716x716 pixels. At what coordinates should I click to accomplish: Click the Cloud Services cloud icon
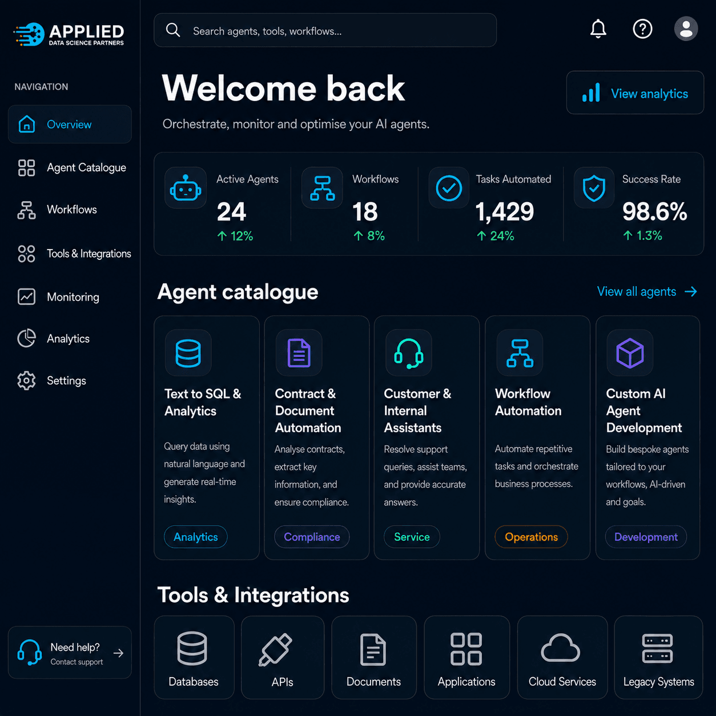tap(561, 648)
